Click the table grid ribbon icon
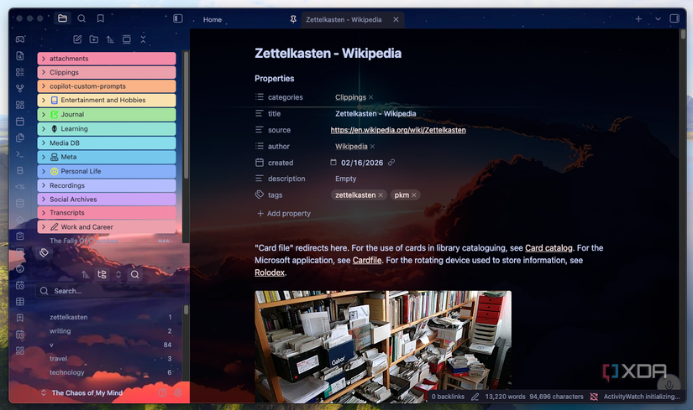 [20, 302]
